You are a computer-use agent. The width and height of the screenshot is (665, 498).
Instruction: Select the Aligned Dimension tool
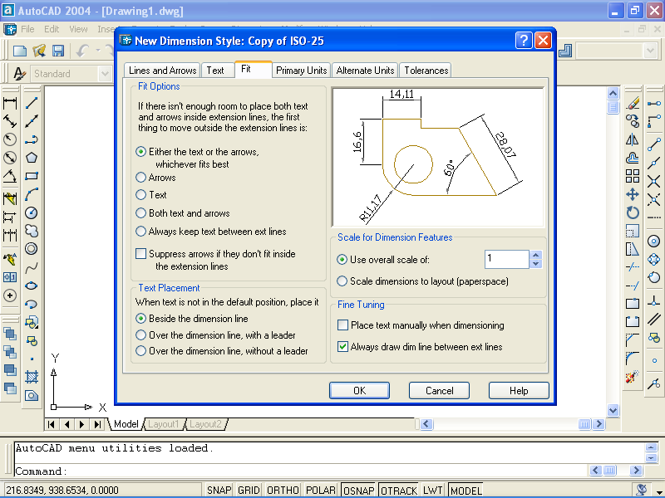pyautogui.click(x=10, y=121)
